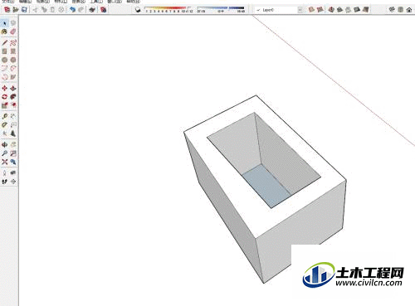The width and height of the screenshot is (415, 306).
Task: Choose the Text label tool
Action: (13, 125)
